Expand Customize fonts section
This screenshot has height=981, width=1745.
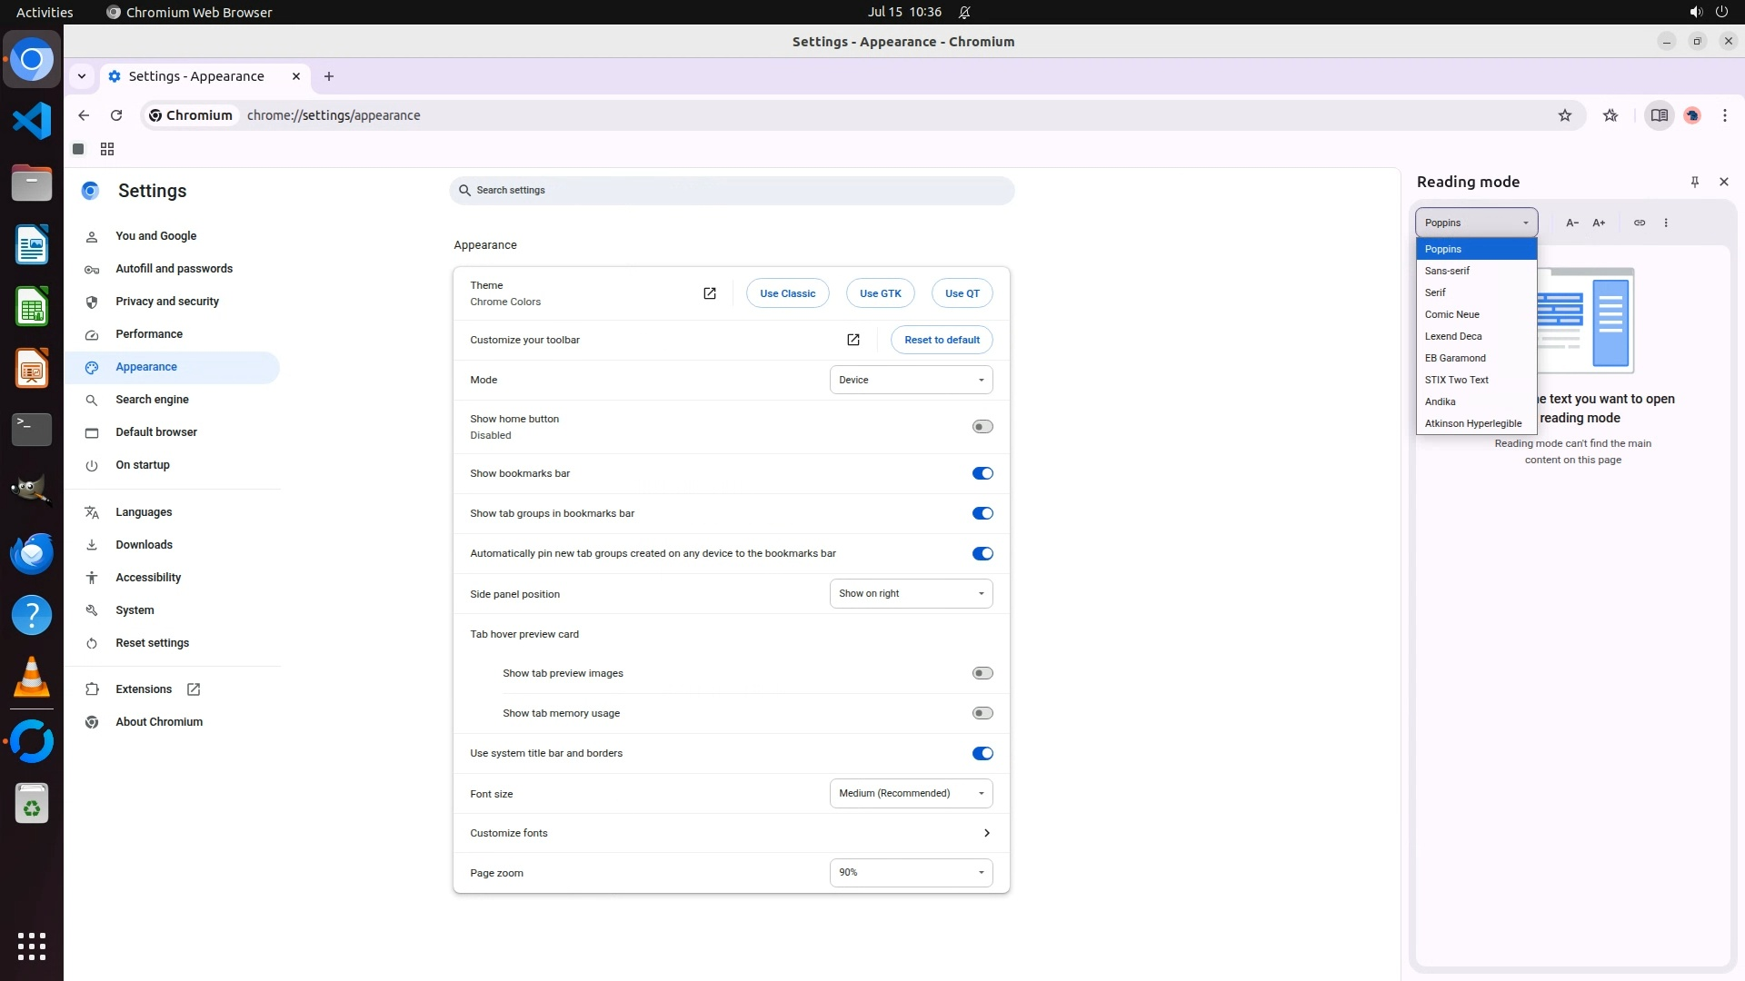(986, 833)
